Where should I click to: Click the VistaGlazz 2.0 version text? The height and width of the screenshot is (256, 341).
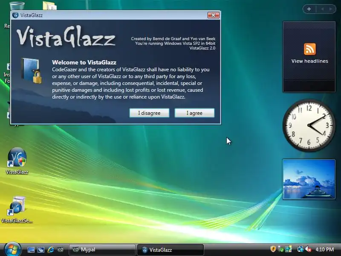tap(202, 48)
